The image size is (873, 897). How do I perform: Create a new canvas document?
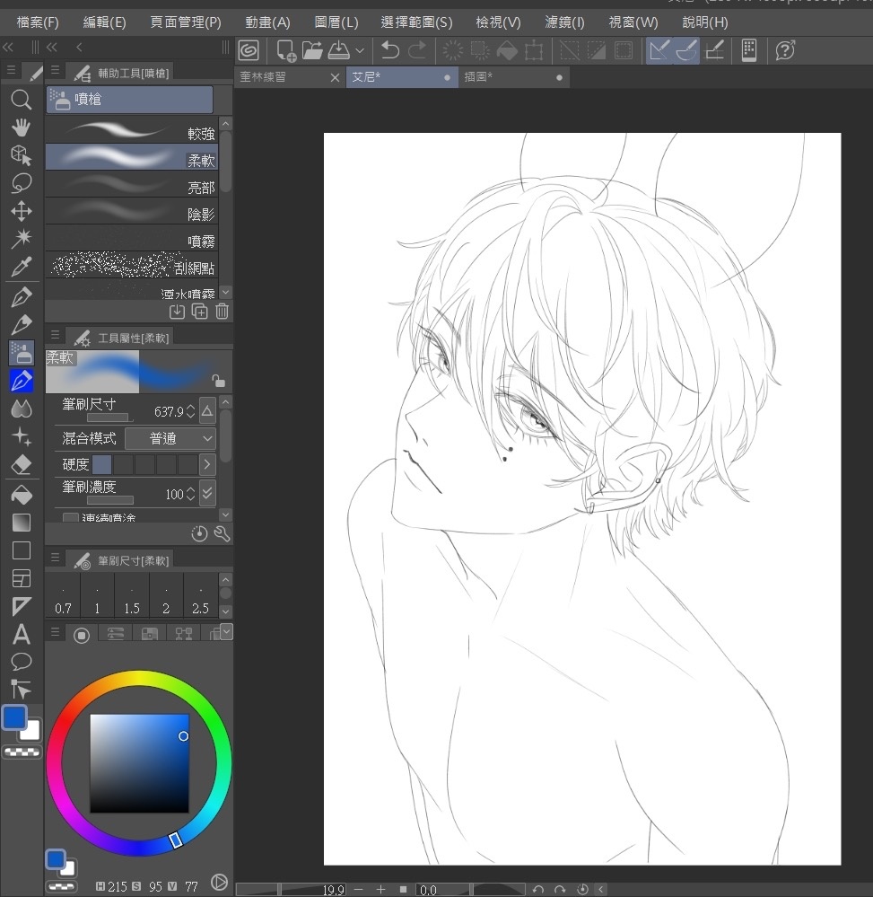point(285,50)
